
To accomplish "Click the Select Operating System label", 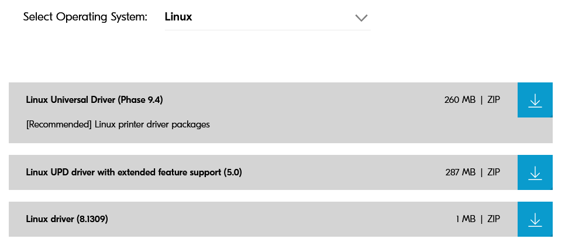I will click(85, 17).
